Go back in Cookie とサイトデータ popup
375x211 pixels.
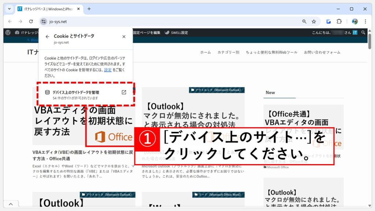[47, 37]
